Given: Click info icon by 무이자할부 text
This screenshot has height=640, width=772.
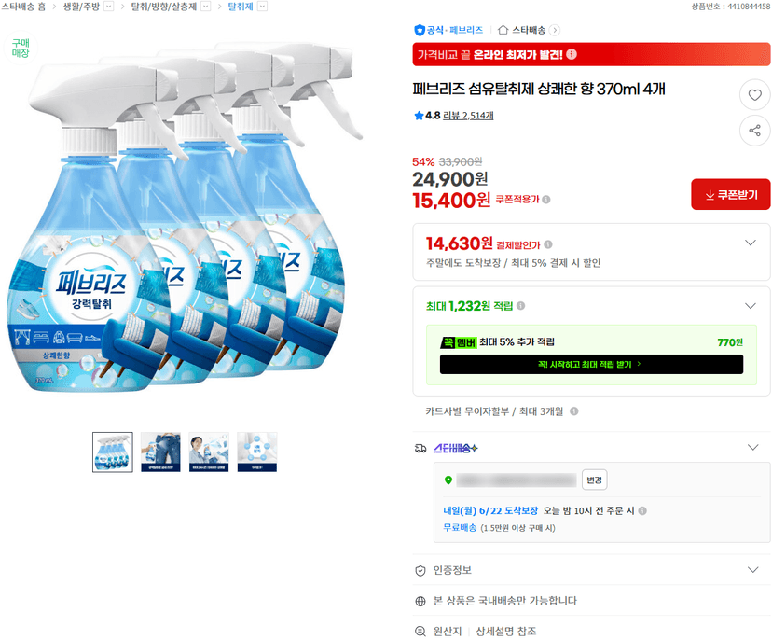Looking at the screenshot, I should [573, 411].
